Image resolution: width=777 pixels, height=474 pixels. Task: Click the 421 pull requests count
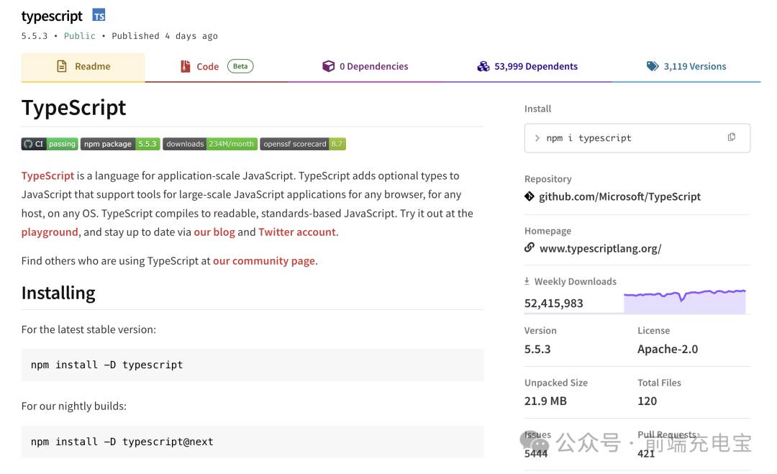point(646,454)
